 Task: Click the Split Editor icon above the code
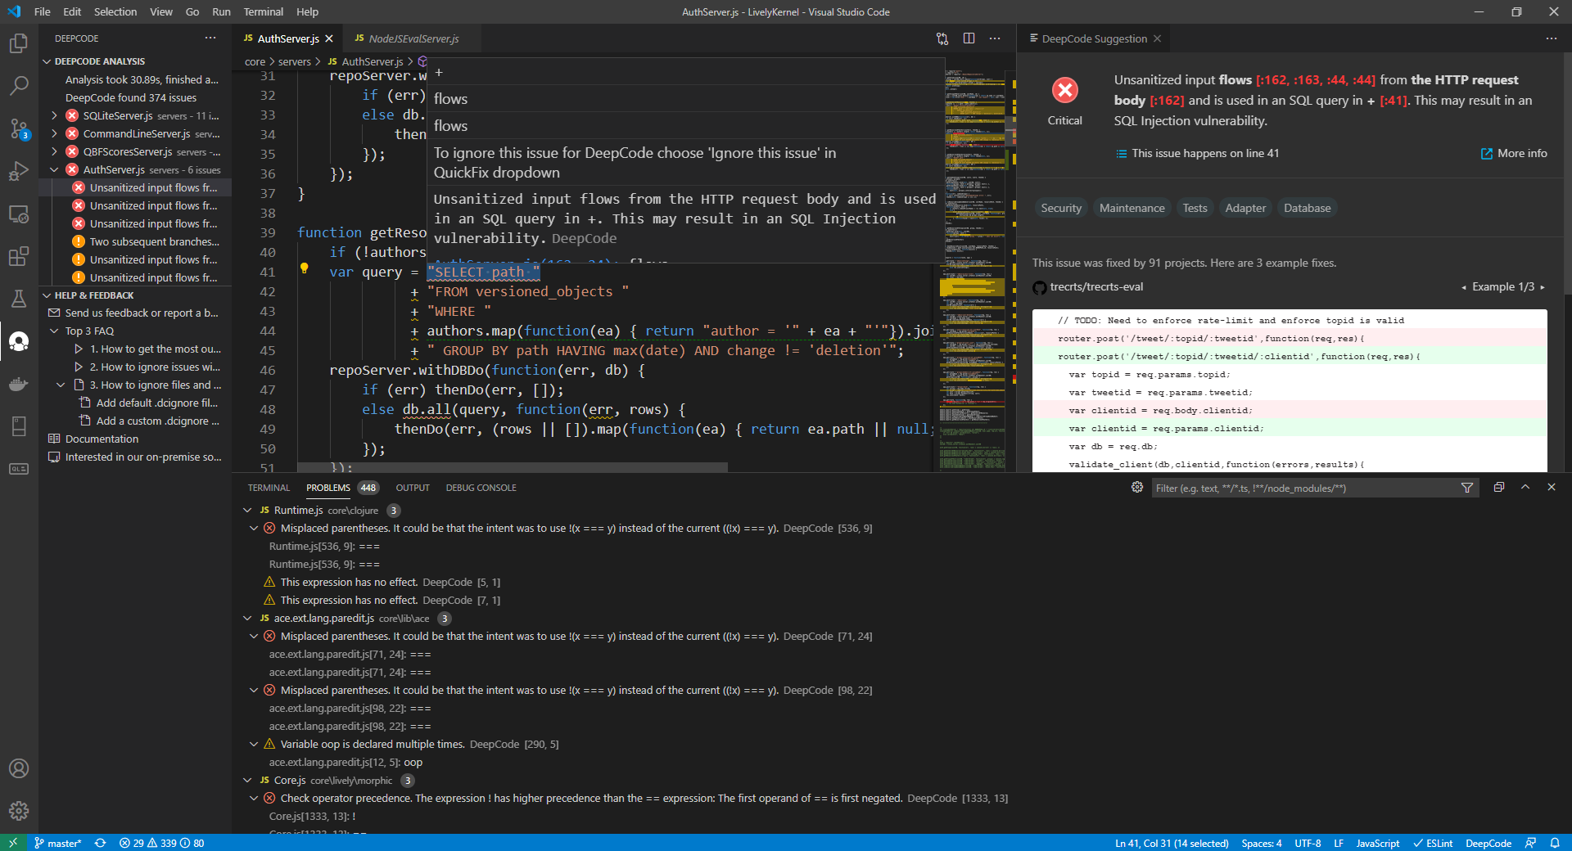(970, 38)
